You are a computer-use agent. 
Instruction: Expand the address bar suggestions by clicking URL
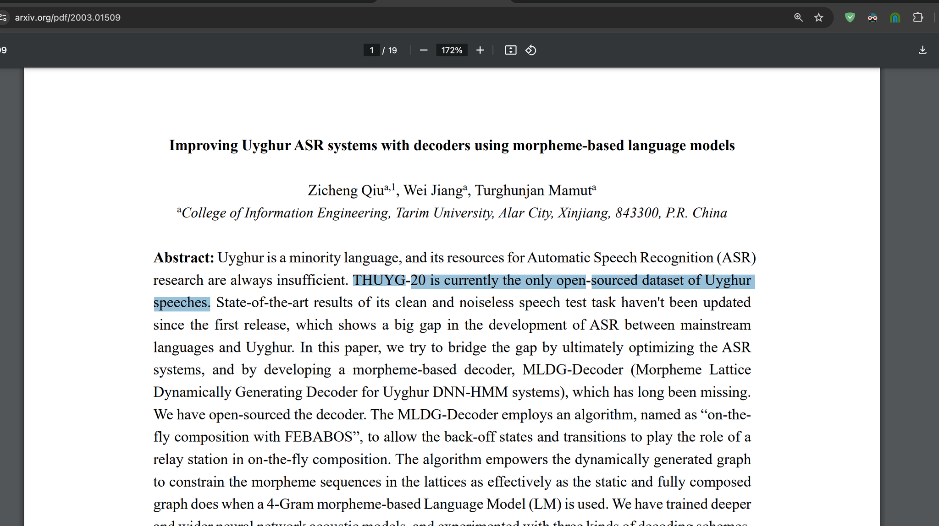tap(67, 17)
